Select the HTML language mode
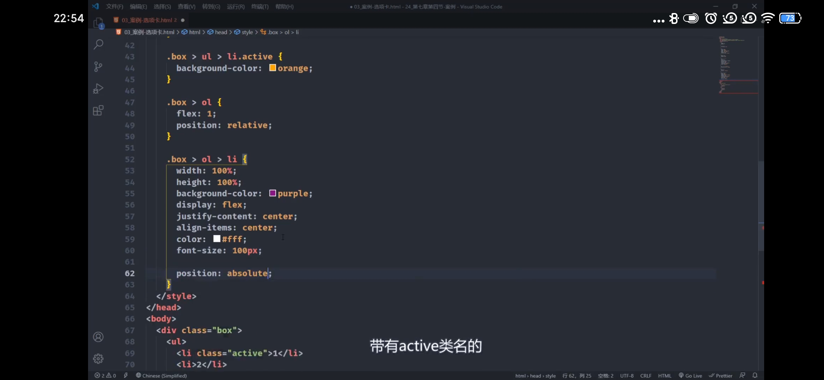 coord(664,375)
